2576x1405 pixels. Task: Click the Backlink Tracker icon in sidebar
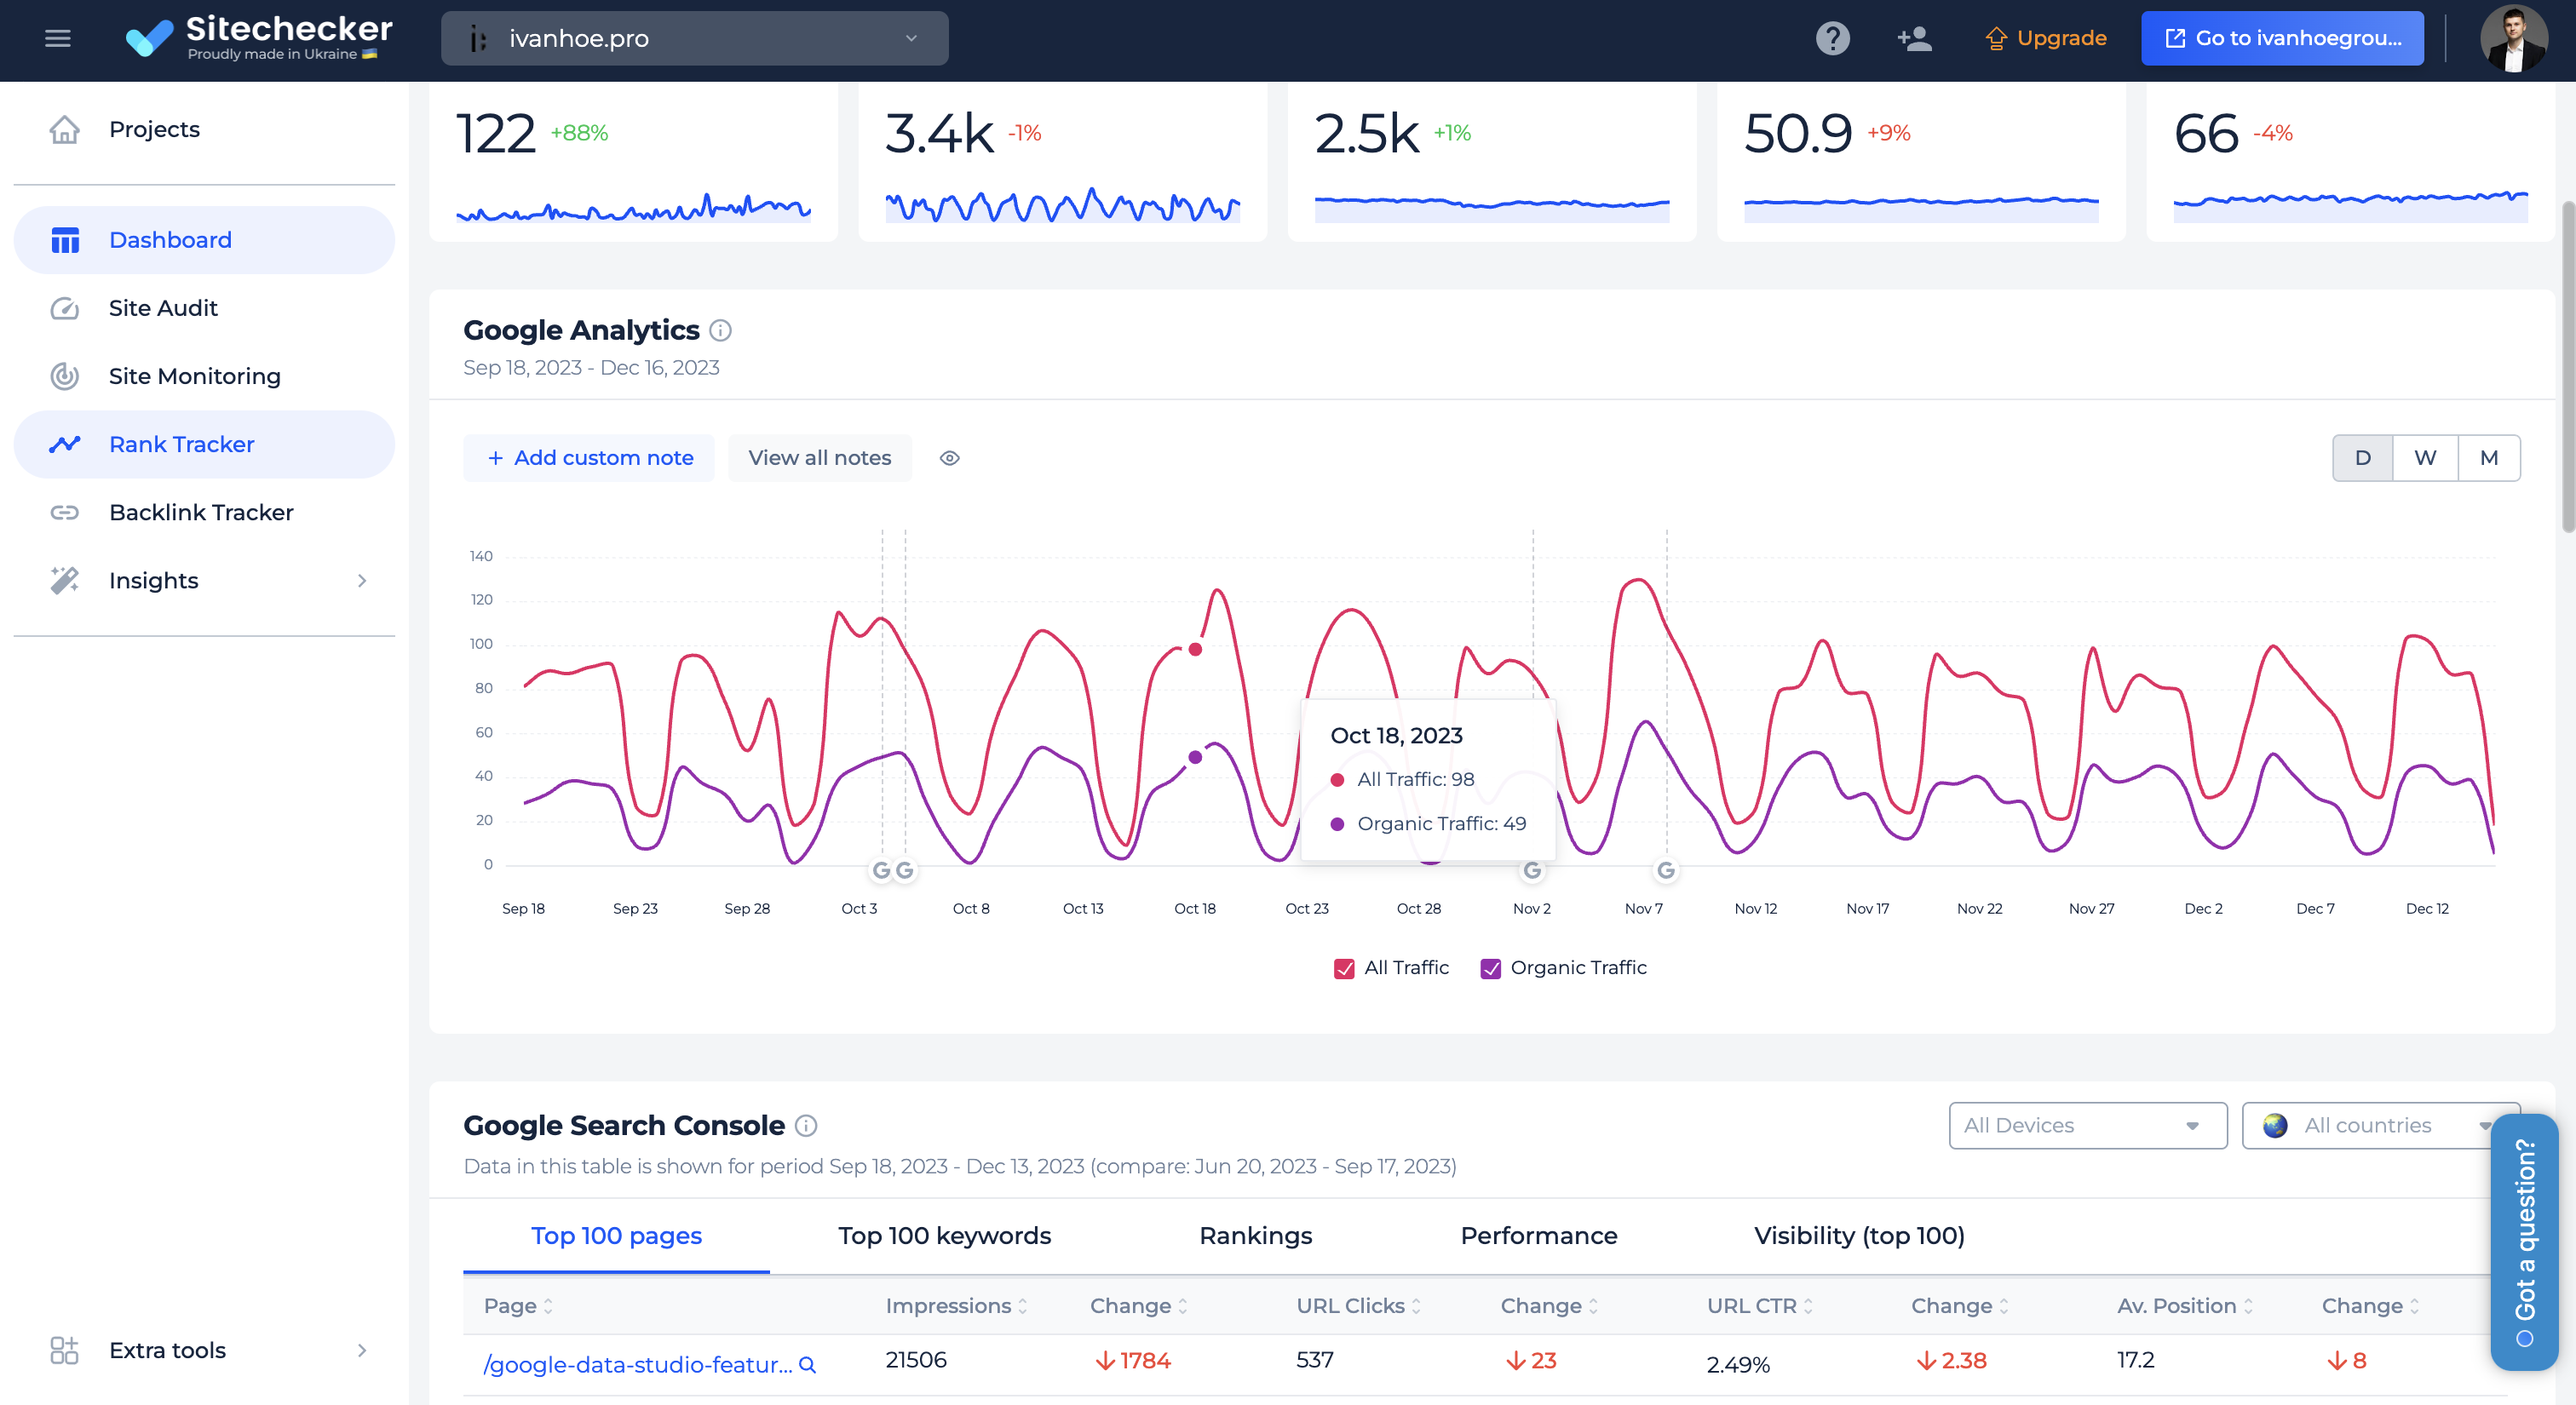pos(64,512)
